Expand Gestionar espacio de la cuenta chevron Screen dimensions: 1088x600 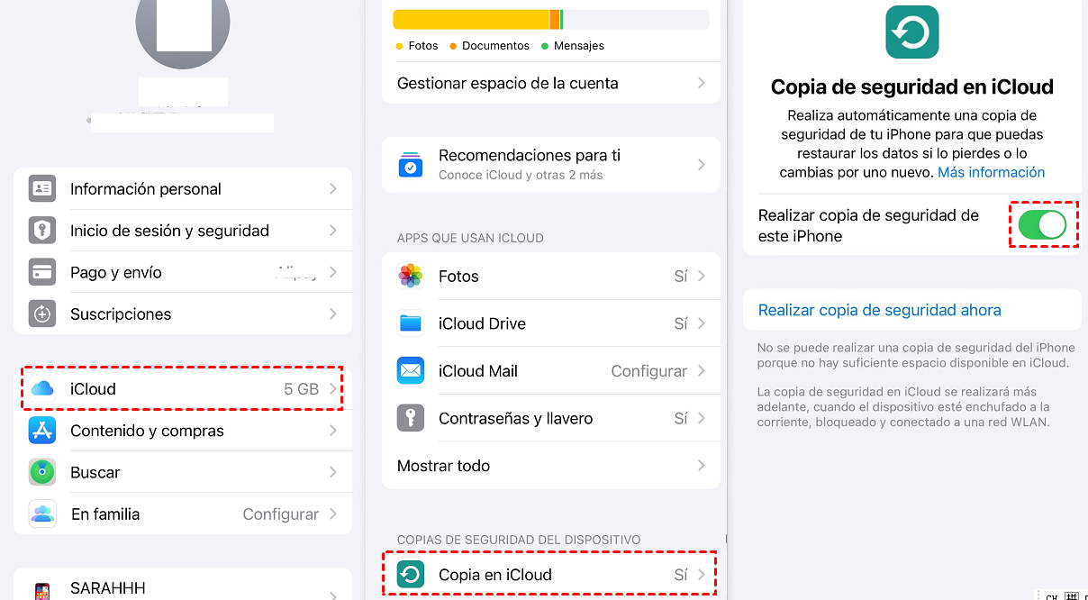tap(702, 83)
